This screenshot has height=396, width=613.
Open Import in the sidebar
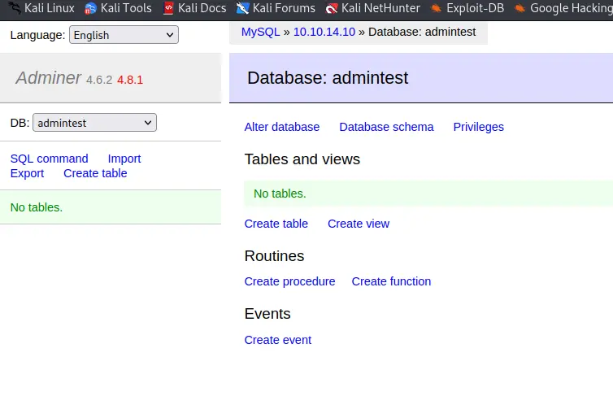point(124,159)
